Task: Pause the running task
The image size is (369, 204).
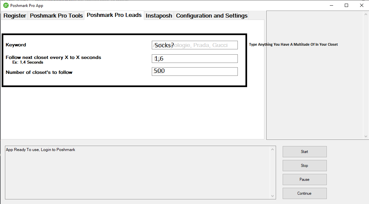Action: click(x=305, y=179)
